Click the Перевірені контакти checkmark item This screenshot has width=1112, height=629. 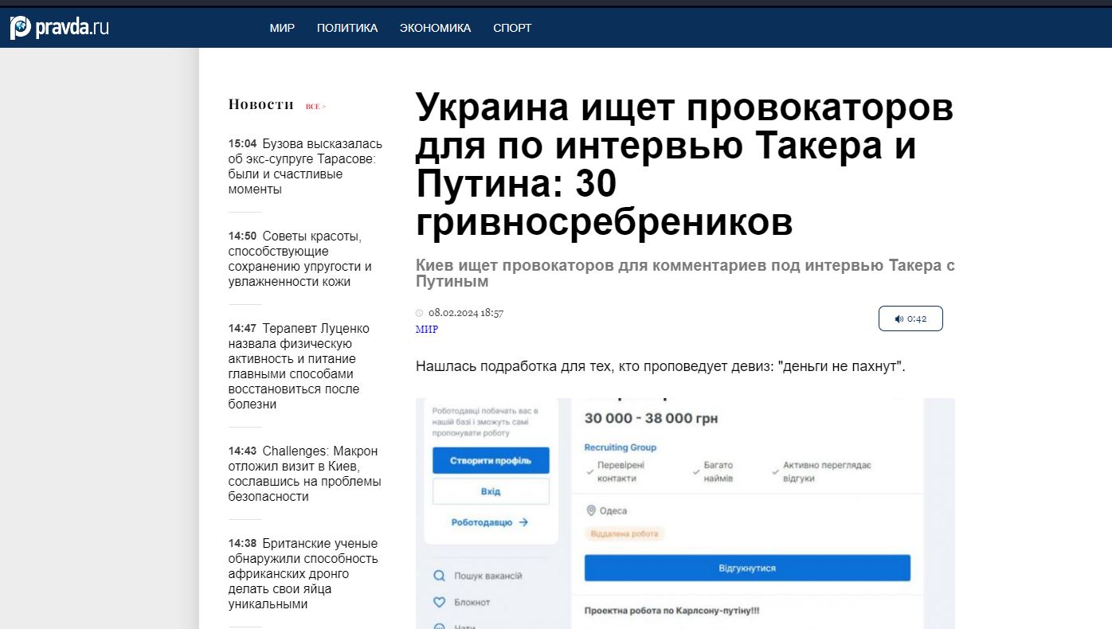click(616, 471)
